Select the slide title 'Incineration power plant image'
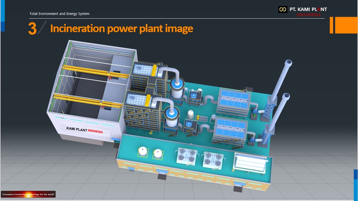 pos(122,29)
